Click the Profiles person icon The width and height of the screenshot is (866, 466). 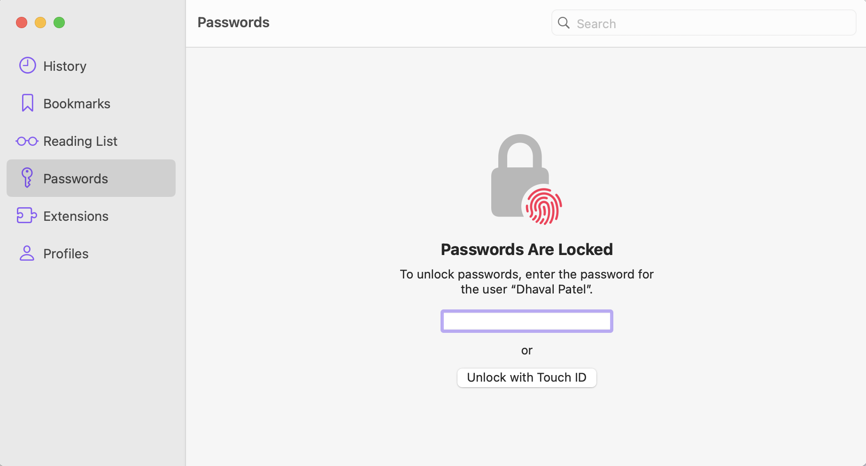(x=27, y=253)
